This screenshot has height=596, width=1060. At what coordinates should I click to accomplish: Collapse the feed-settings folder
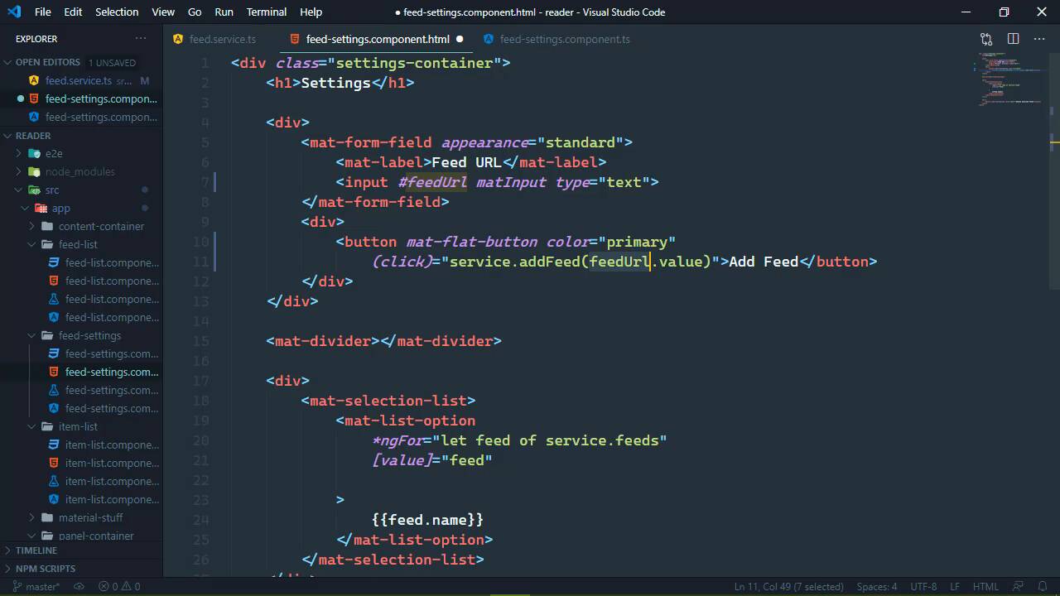[x=81, y=335]
